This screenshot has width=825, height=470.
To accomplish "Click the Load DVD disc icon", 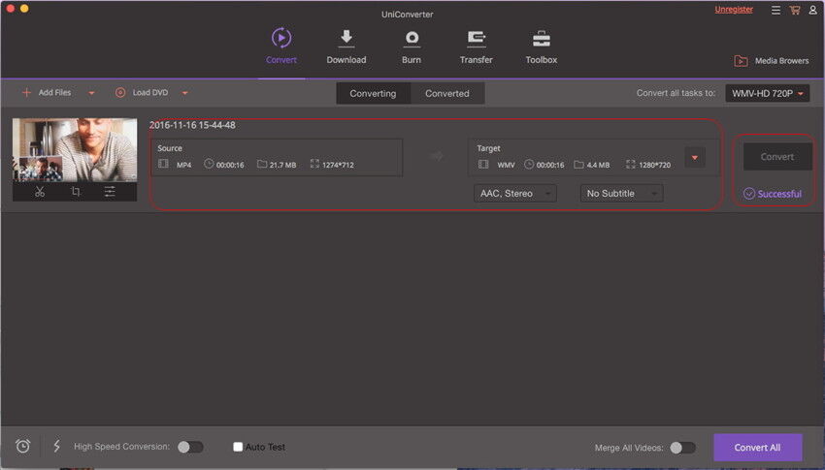I will [120, 92].
